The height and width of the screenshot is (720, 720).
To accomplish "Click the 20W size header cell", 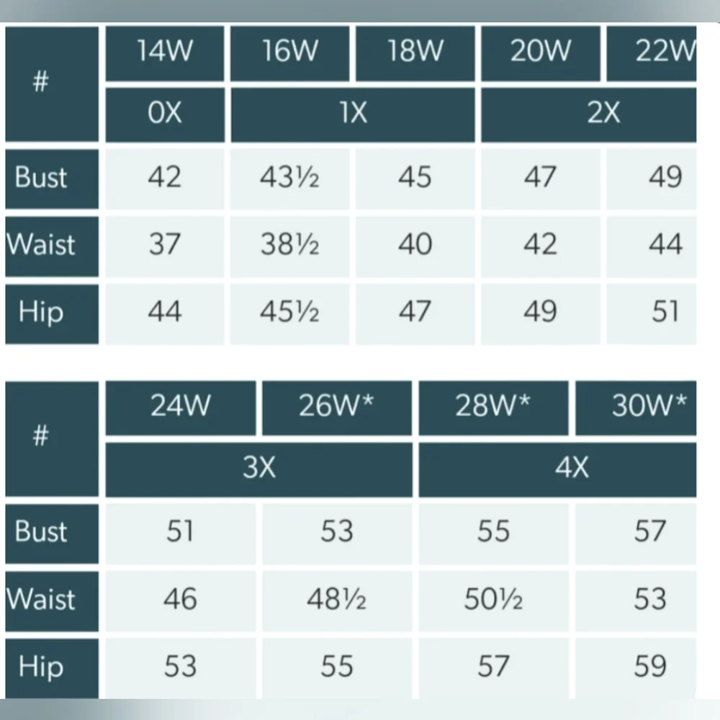I will point(541,53).
